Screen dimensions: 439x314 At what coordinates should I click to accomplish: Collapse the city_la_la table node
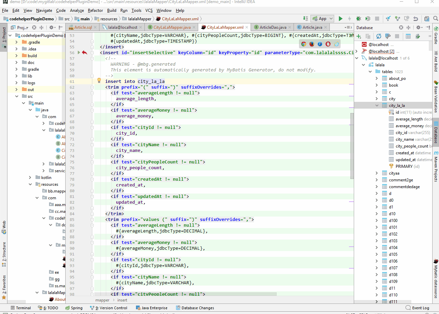(377, 106)
